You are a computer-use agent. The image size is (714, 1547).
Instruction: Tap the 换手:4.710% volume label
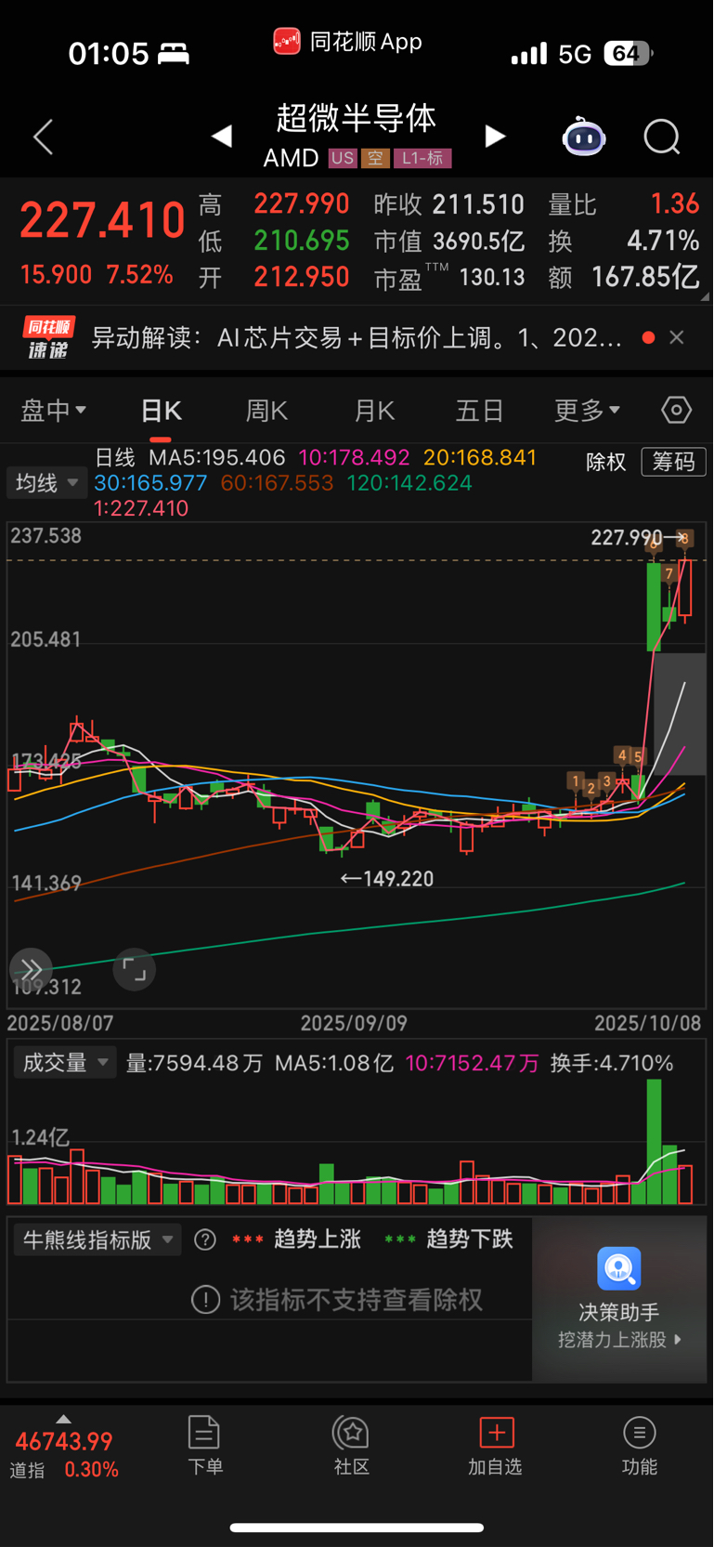[612, 1063]
